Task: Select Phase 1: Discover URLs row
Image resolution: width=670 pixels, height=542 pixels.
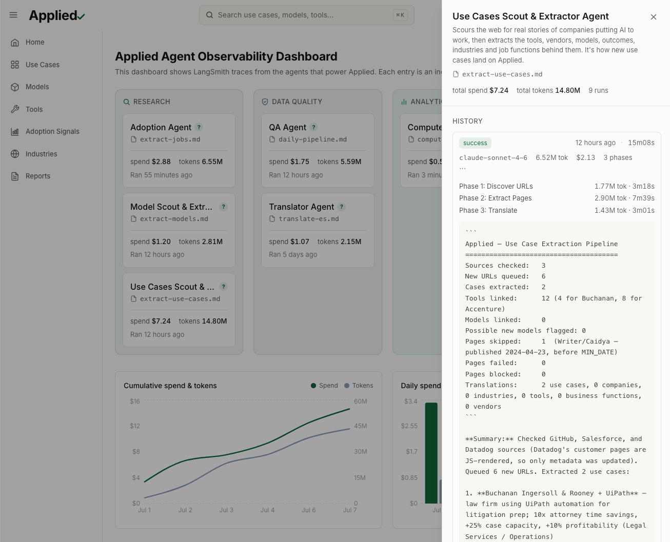Action: [x=557, y=186]
